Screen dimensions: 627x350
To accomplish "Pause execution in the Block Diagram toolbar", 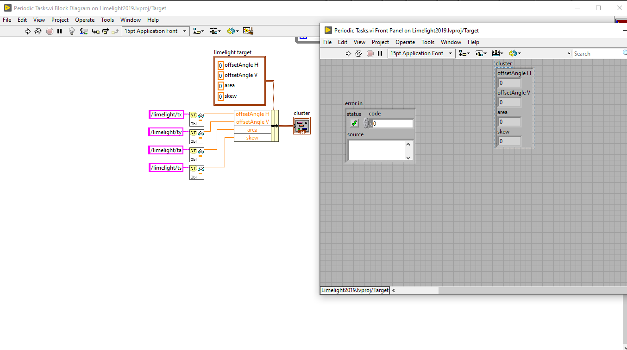I will (60, 31).
